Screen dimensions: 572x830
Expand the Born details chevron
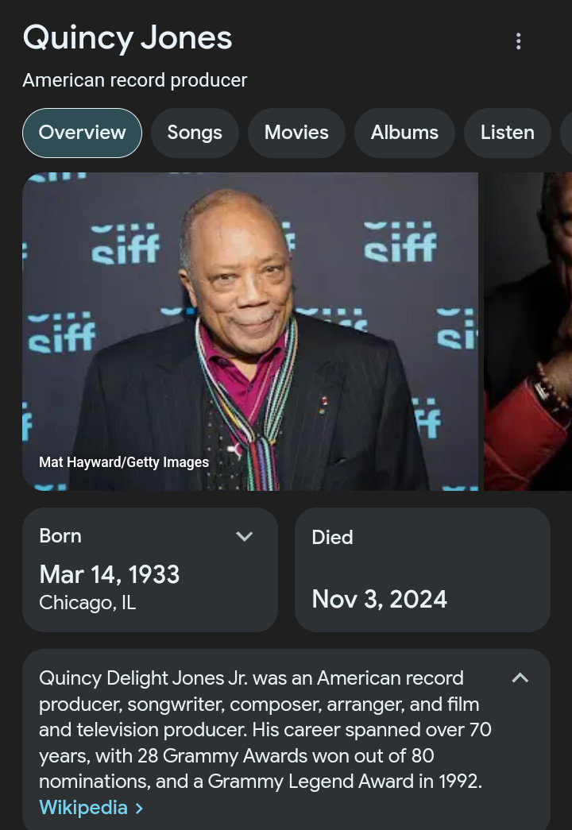point(244,536)
